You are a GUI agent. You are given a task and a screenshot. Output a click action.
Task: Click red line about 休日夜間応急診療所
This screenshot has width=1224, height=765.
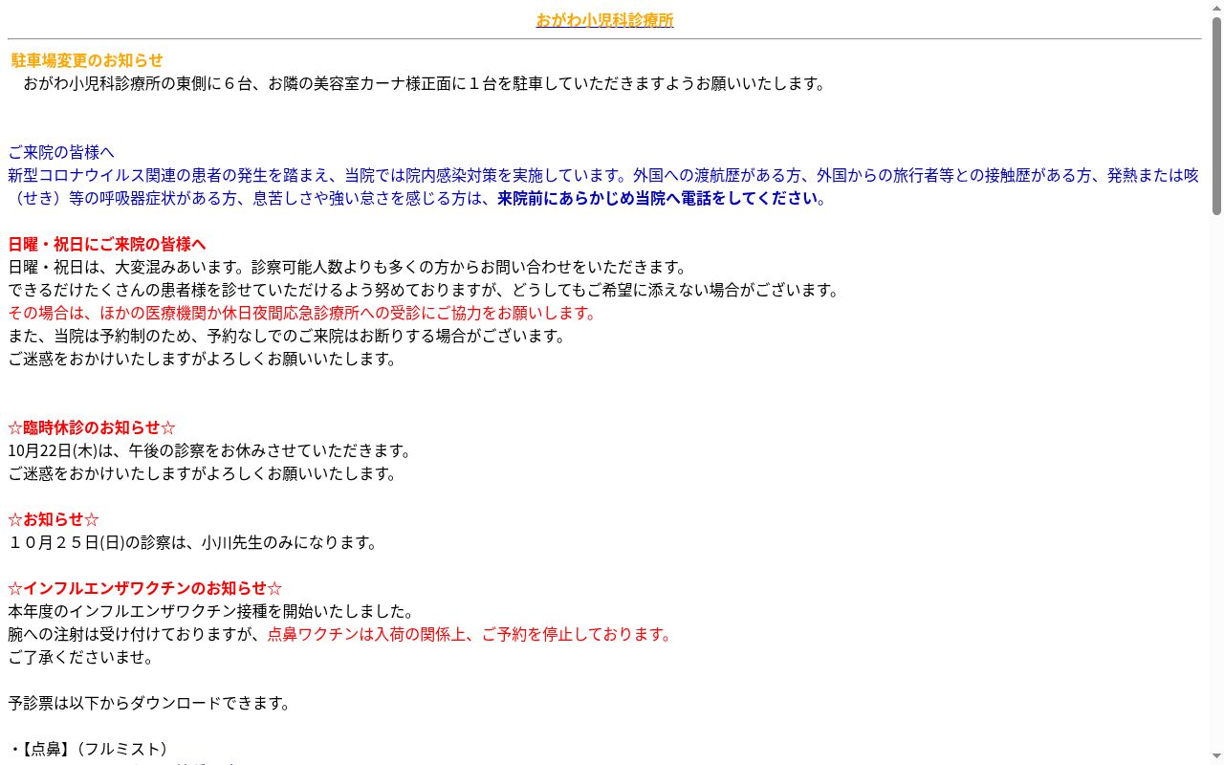point(302,313)
